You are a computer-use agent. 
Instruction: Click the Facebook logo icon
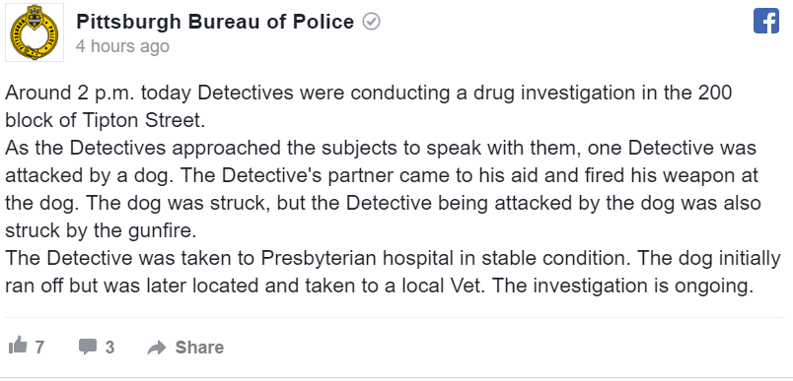(x=765, y=22)
